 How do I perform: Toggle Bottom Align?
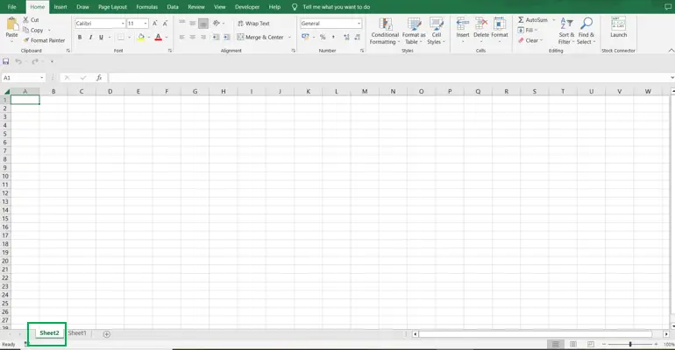point(203,24)
